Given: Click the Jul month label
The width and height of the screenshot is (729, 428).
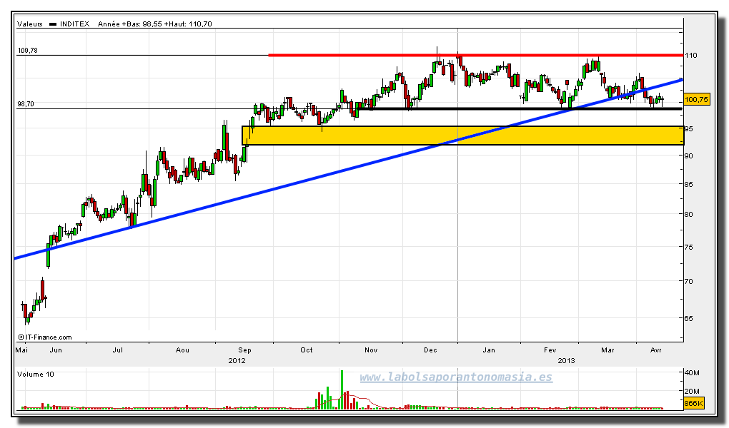Looking at the screenshot, I should click(118, 350).
